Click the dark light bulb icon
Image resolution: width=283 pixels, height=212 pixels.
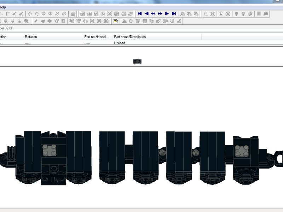[x=236, y=14]
